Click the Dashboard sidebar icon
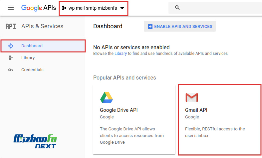Screen dimensions: 262x158 click(x=11, y=46)
